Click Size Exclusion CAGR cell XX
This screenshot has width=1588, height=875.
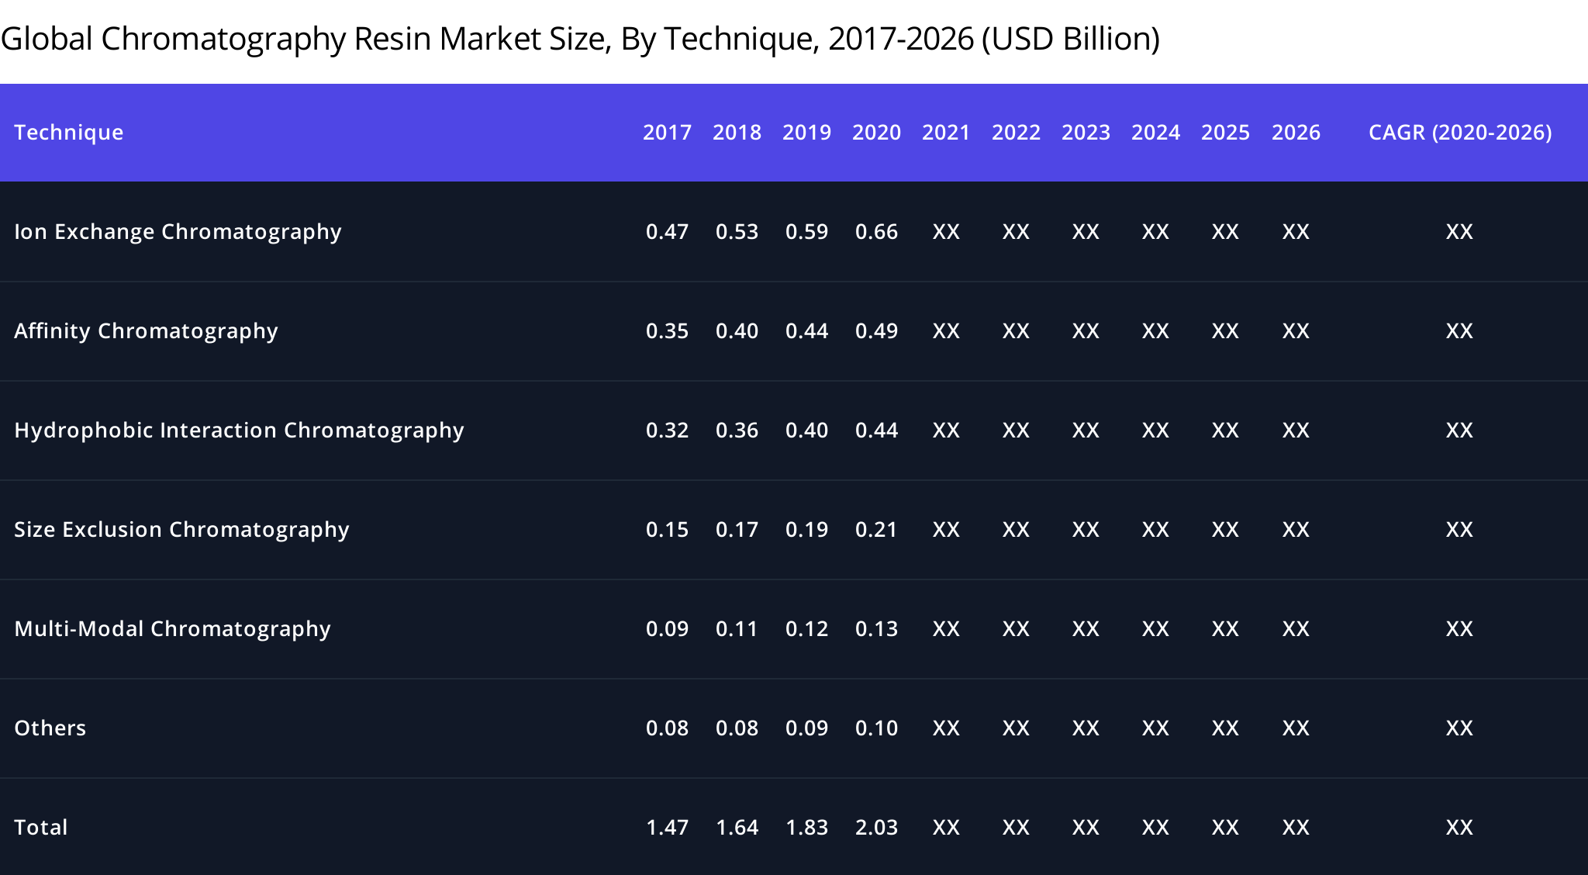pyautogui.click(x=1459, y=530)
